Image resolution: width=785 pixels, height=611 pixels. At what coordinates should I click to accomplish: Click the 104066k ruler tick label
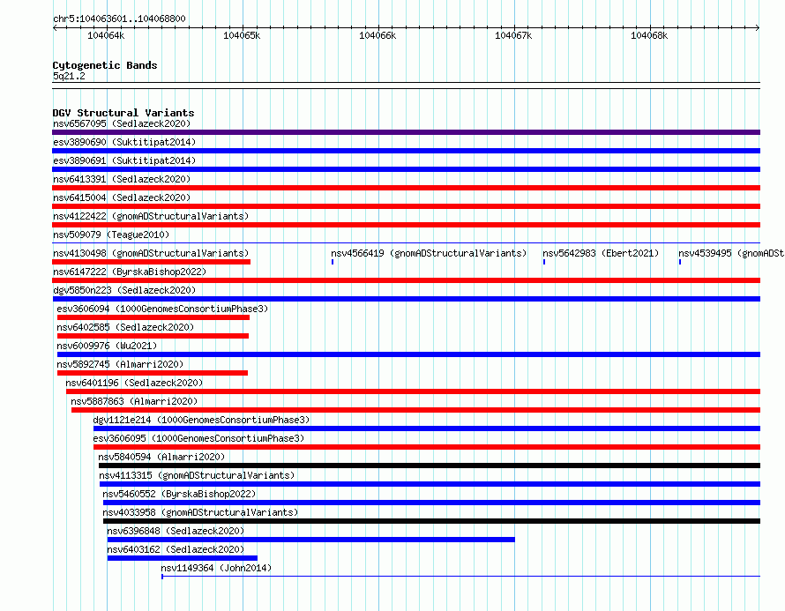point(378,35)
